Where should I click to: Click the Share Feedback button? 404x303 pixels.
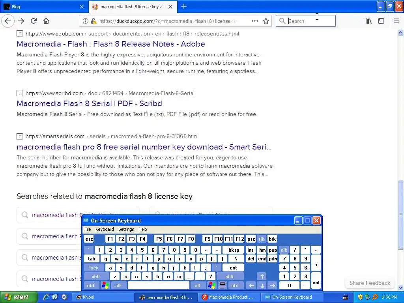coord(370,283)
